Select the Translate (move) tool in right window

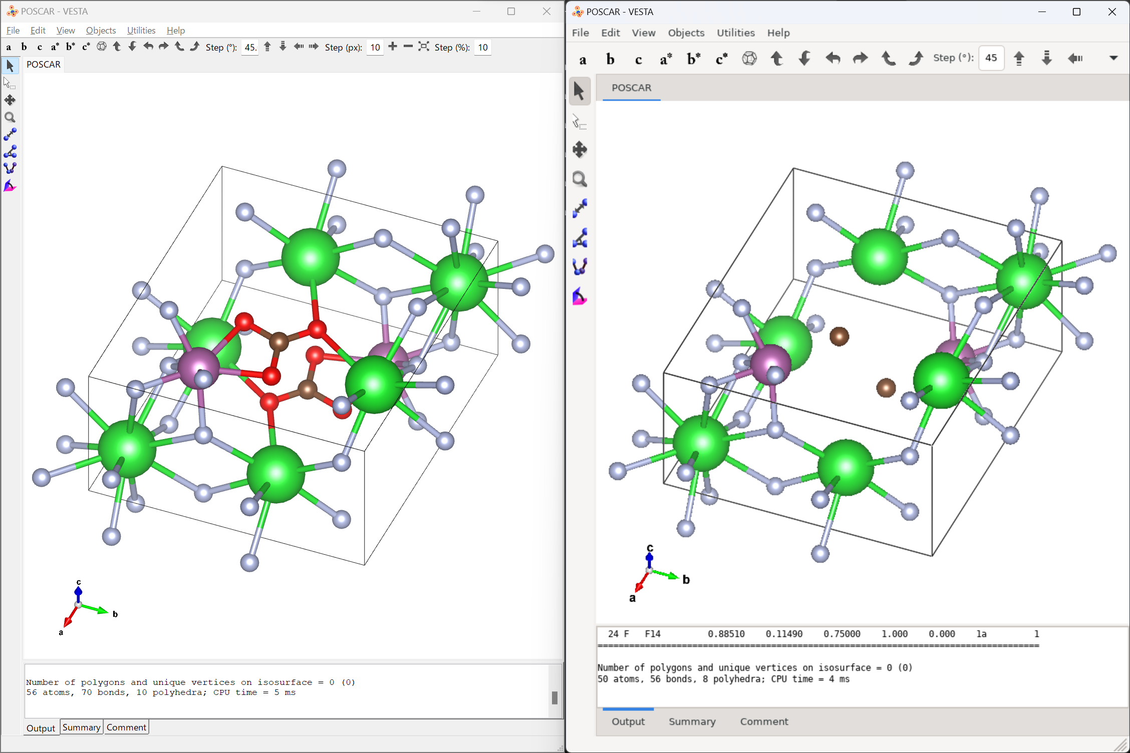click(x=580, y=149)
